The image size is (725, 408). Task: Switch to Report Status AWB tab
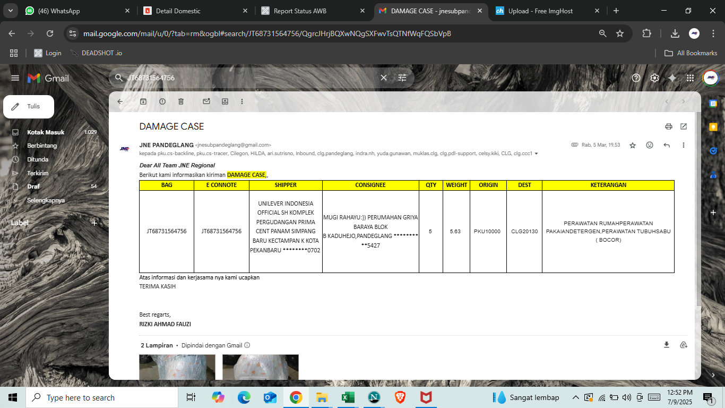coord(314,11)
